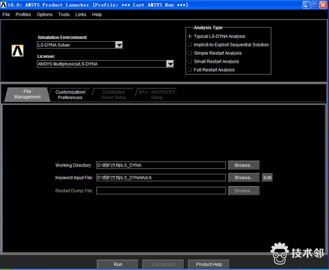The image size is (329, 270).
Task: Select Typical LS-DYNA Analysis radio button
Action: pyautogui.click(x=190, y=36)
